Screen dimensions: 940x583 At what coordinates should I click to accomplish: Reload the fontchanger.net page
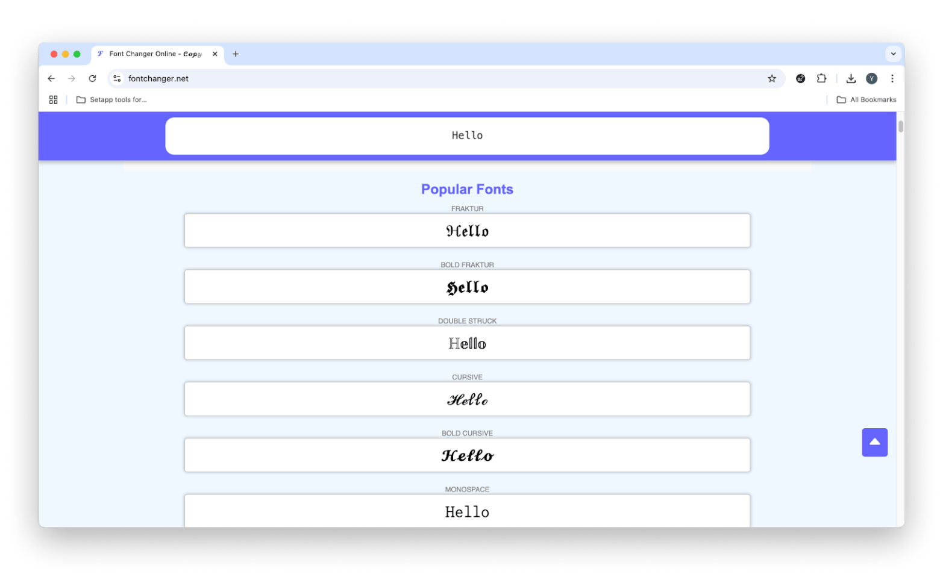pos(92,78)
